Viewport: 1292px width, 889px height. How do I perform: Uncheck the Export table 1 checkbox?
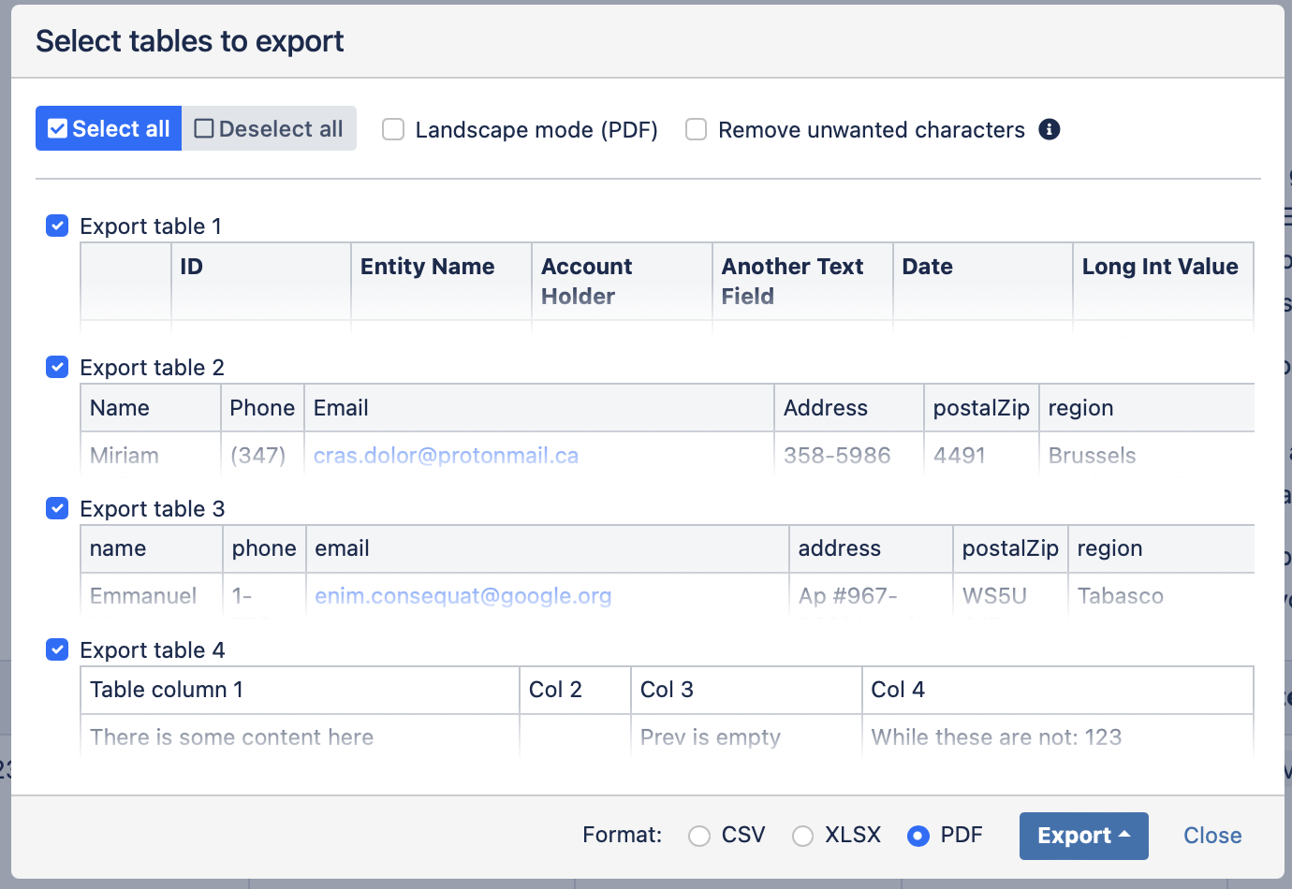tap(57, 226)
